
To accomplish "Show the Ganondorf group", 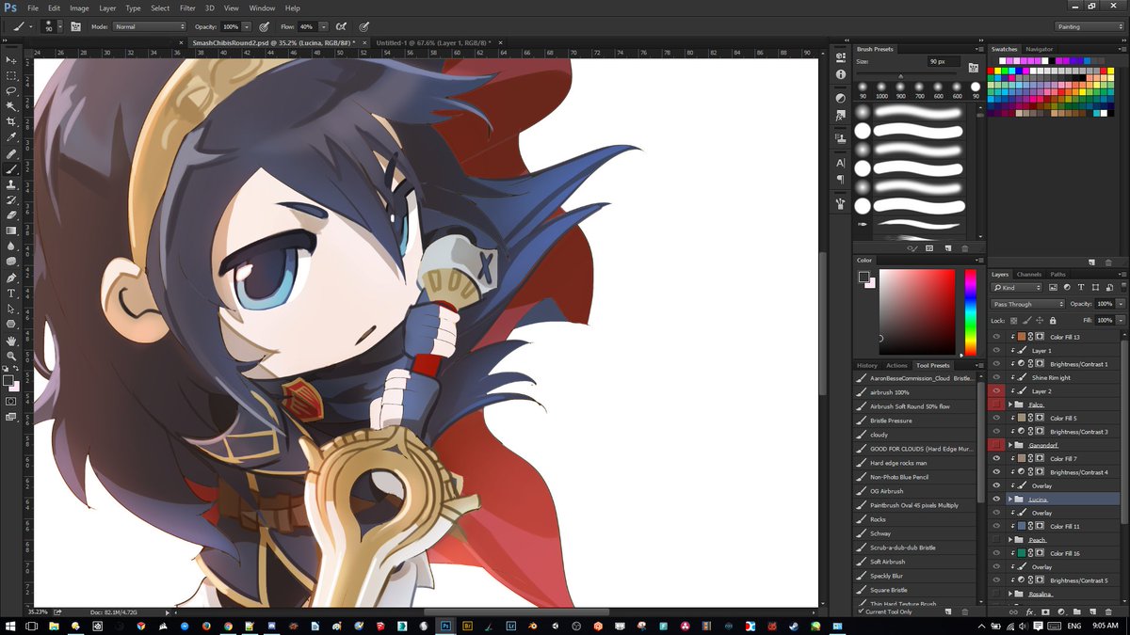I will (996, 445).
